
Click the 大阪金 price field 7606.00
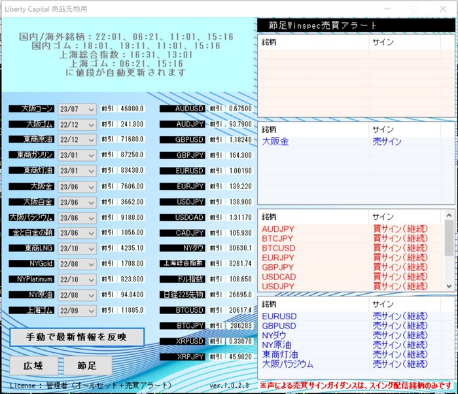[132, 186]
